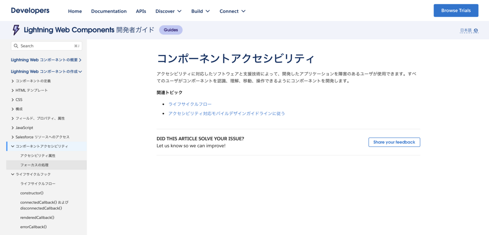Click the Guides badge in the header

click(171, 30)
